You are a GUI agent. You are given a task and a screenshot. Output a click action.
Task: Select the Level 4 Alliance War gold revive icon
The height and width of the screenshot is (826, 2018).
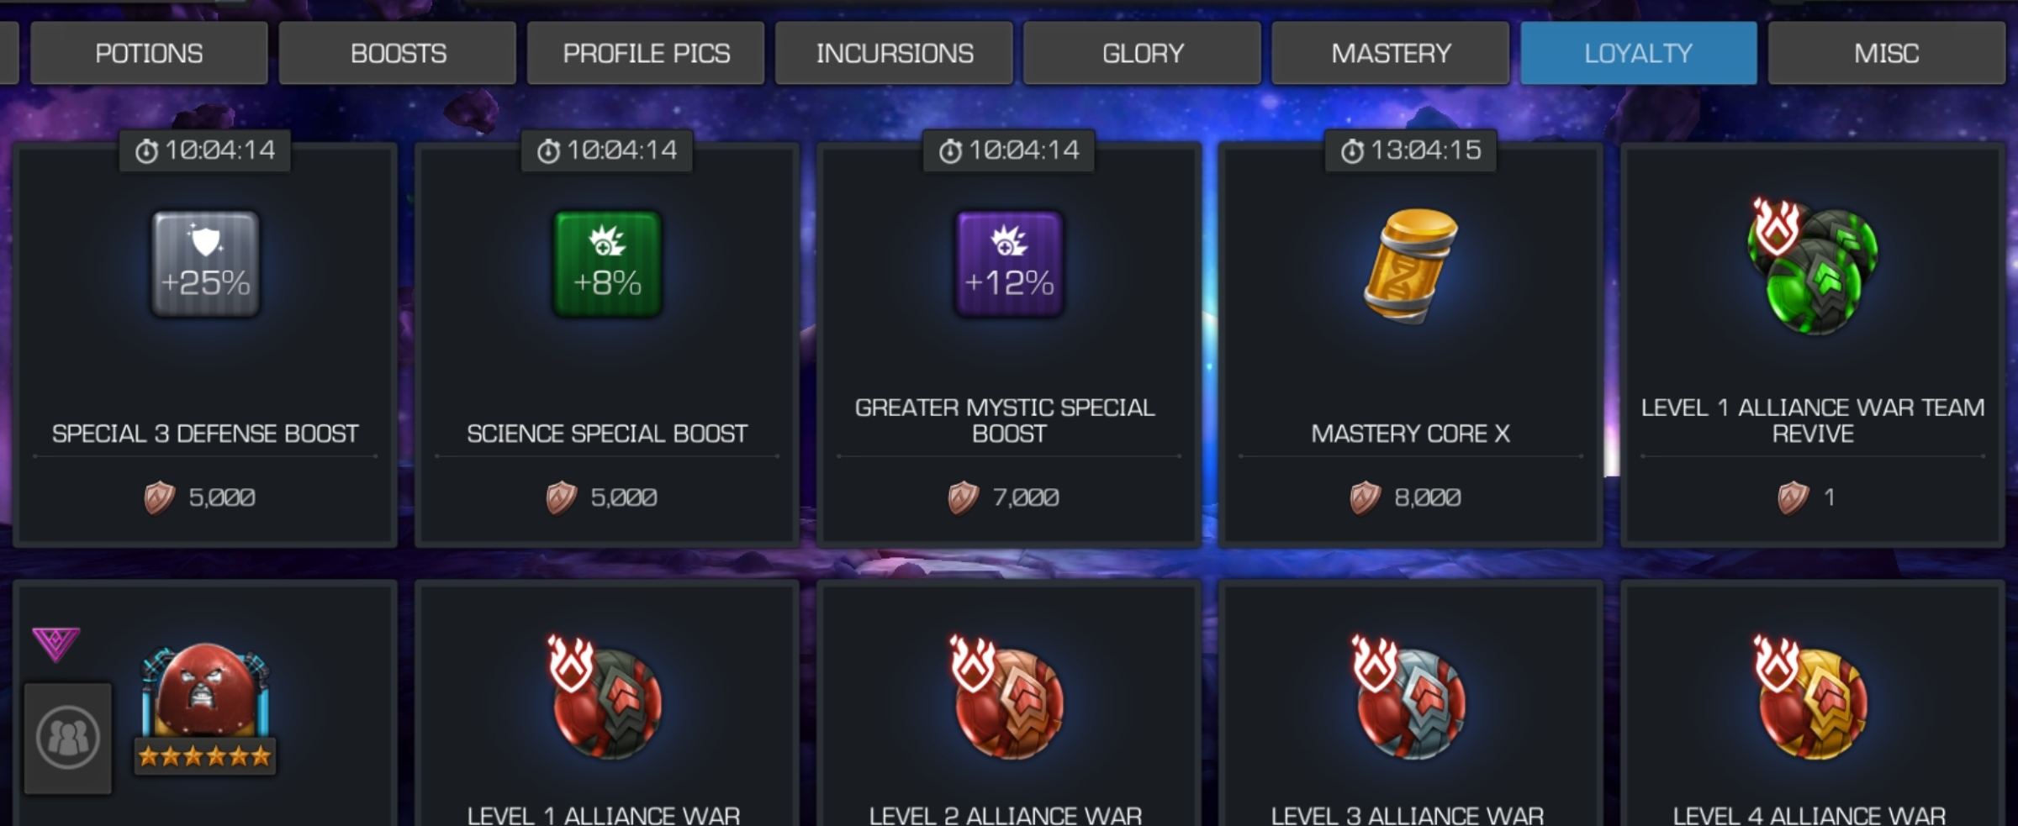coord(1812,697)
